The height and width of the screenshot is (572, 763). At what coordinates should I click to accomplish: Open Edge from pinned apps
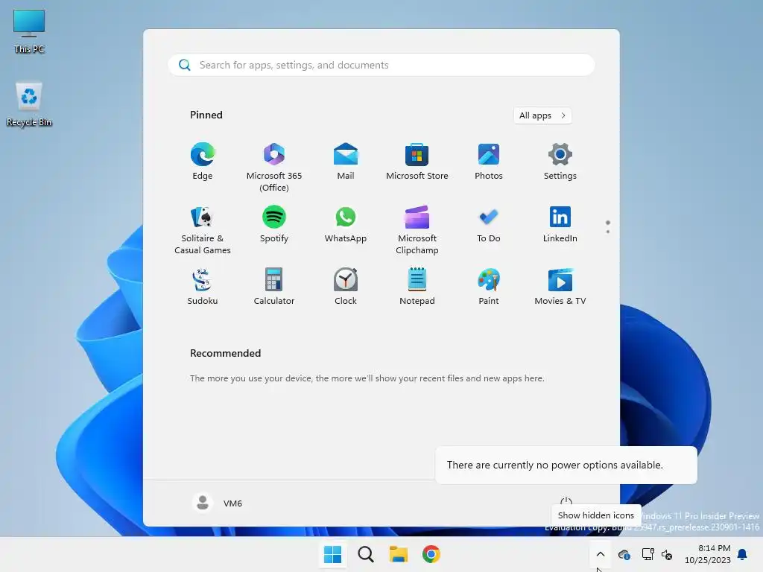click(203, 162)
